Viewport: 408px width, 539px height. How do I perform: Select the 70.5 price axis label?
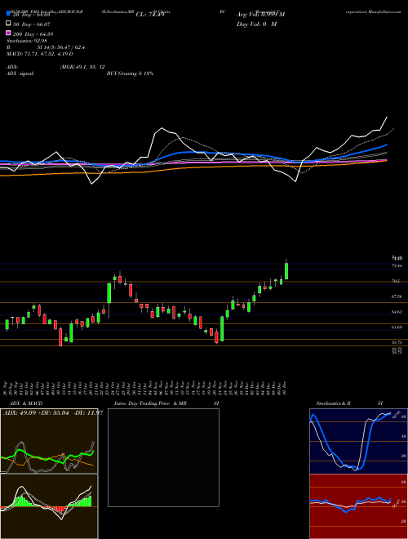(x=395, y=281)
